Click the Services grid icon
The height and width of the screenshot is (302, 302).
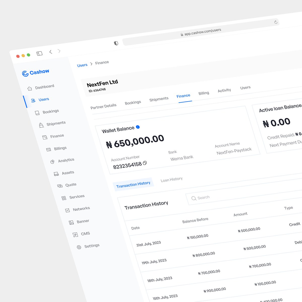tap(64, 198)
